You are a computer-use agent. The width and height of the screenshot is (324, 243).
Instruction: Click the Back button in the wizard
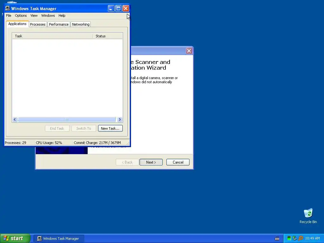(127, 162)
